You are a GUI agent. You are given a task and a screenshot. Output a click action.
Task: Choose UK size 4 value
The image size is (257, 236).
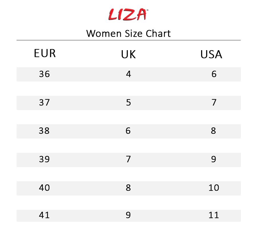point(128,74)
